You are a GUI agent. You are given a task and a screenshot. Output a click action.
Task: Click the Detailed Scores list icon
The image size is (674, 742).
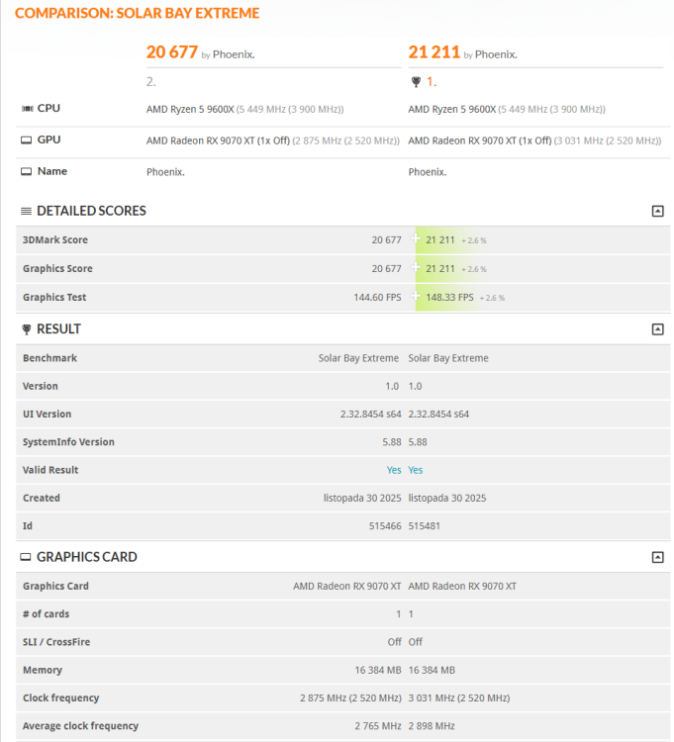click(x=26, y=211)
